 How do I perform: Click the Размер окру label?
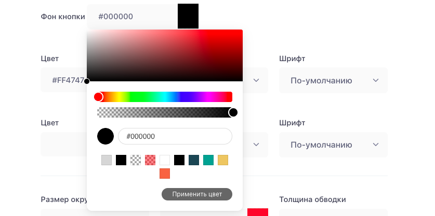[x=64, y=199]
